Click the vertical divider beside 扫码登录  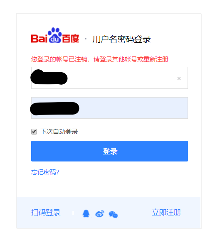73,213
